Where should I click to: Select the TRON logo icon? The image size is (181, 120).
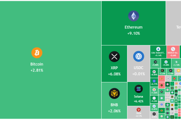pyautogui.click(x=139, y=110)
